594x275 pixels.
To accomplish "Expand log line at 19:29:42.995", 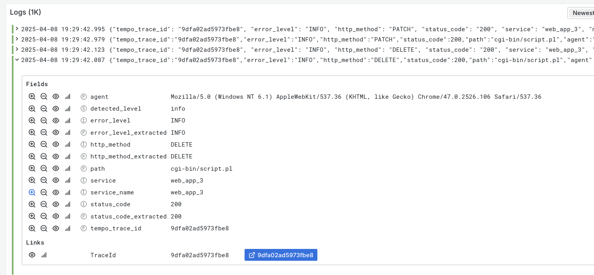I will point(17,29).
